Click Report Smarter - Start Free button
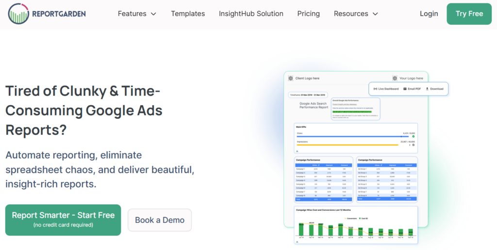 pyautogui.click(x=63, y=220)
